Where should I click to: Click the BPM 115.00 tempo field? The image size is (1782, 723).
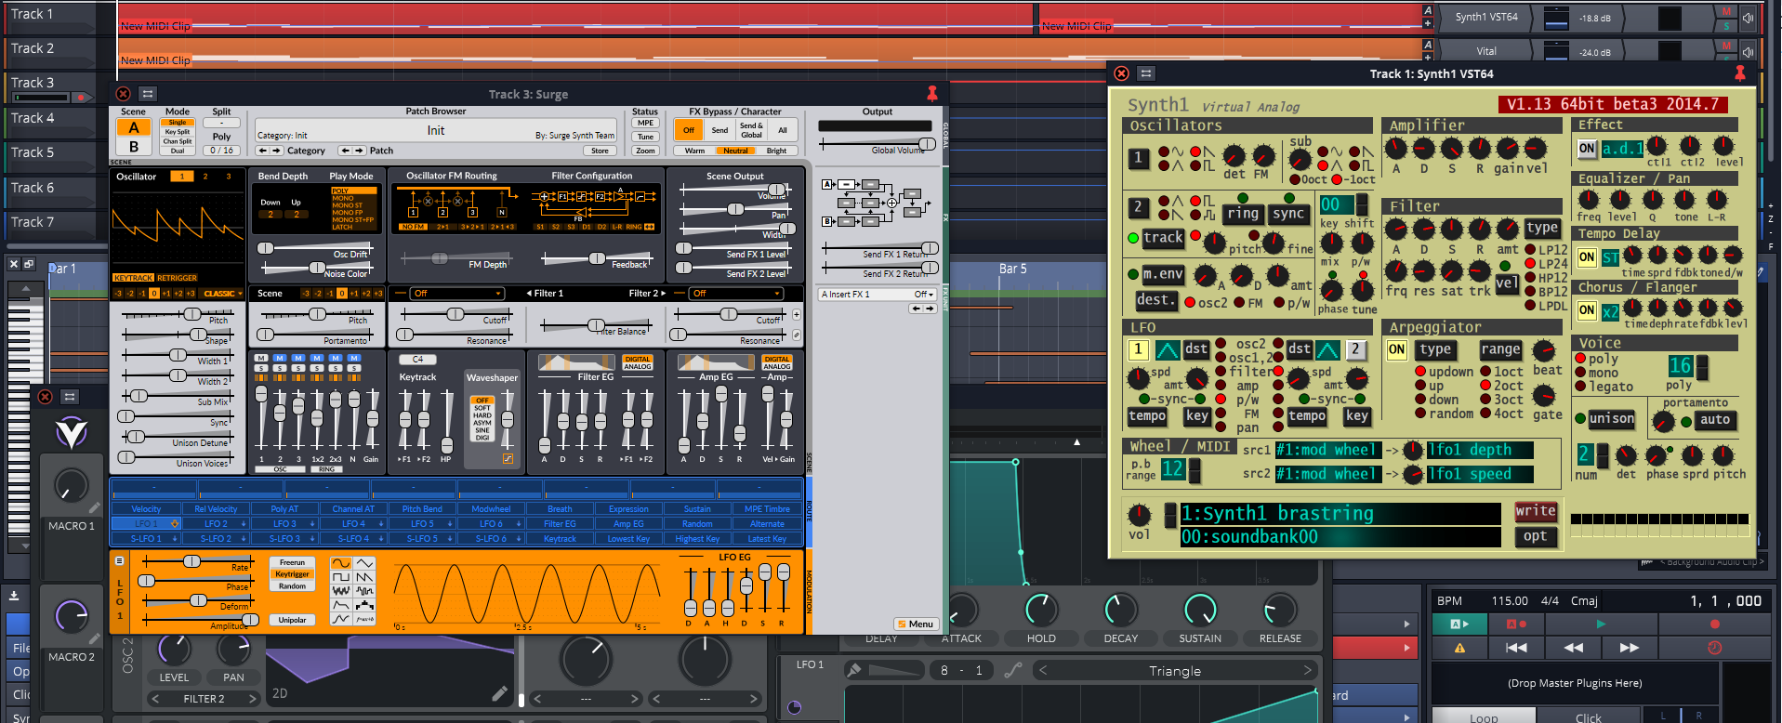[1509, 601]
